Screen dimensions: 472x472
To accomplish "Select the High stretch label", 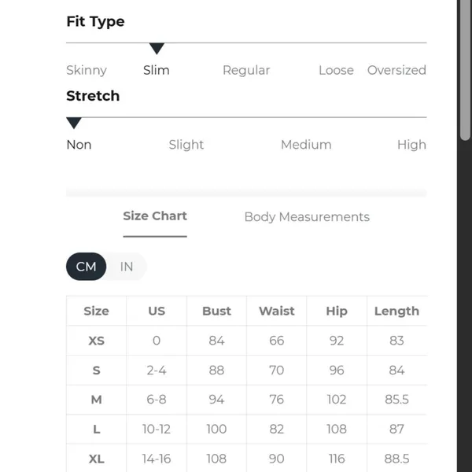I will 411,145.
